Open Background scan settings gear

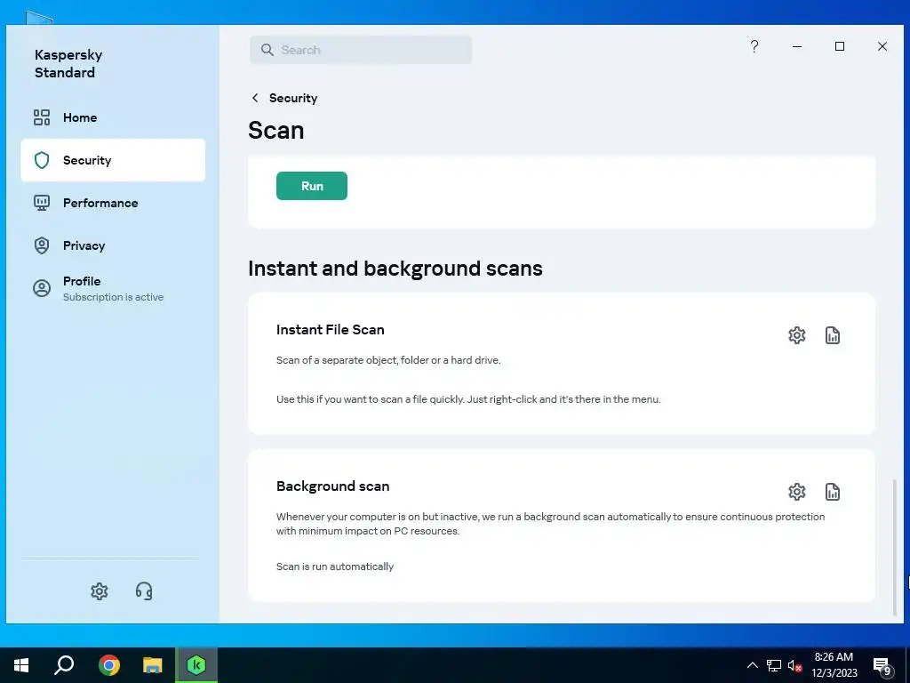pos(797,491)
